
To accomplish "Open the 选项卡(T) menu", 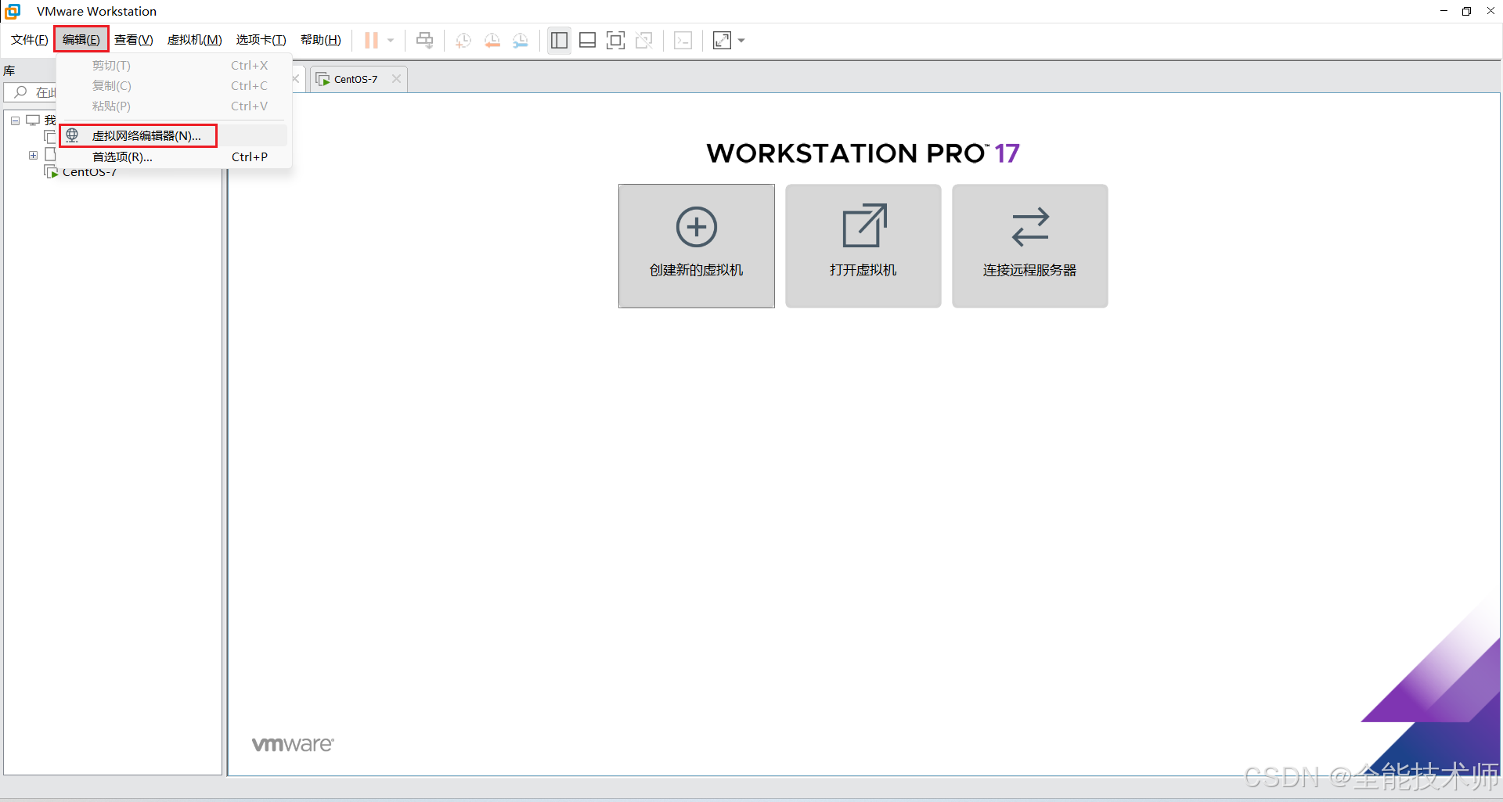I will click(261, 40).
